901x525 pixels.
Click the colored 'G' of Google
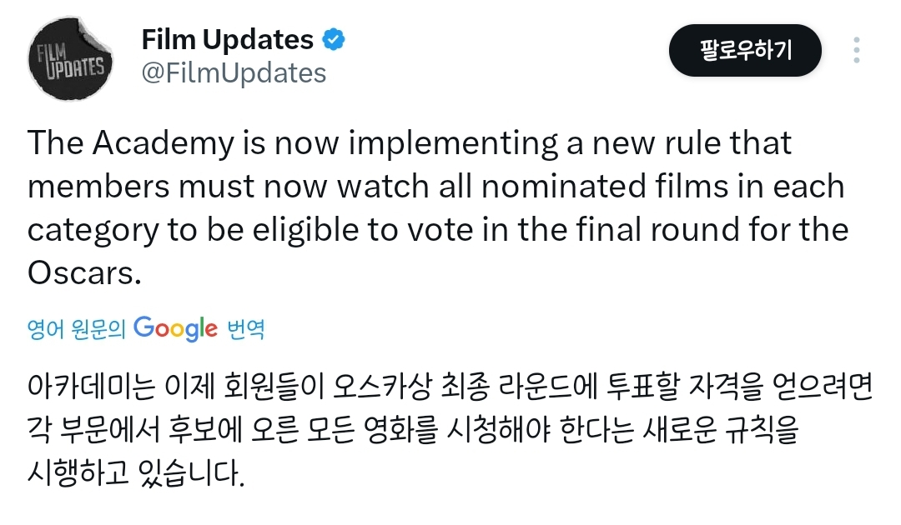(x=143, y=327)
